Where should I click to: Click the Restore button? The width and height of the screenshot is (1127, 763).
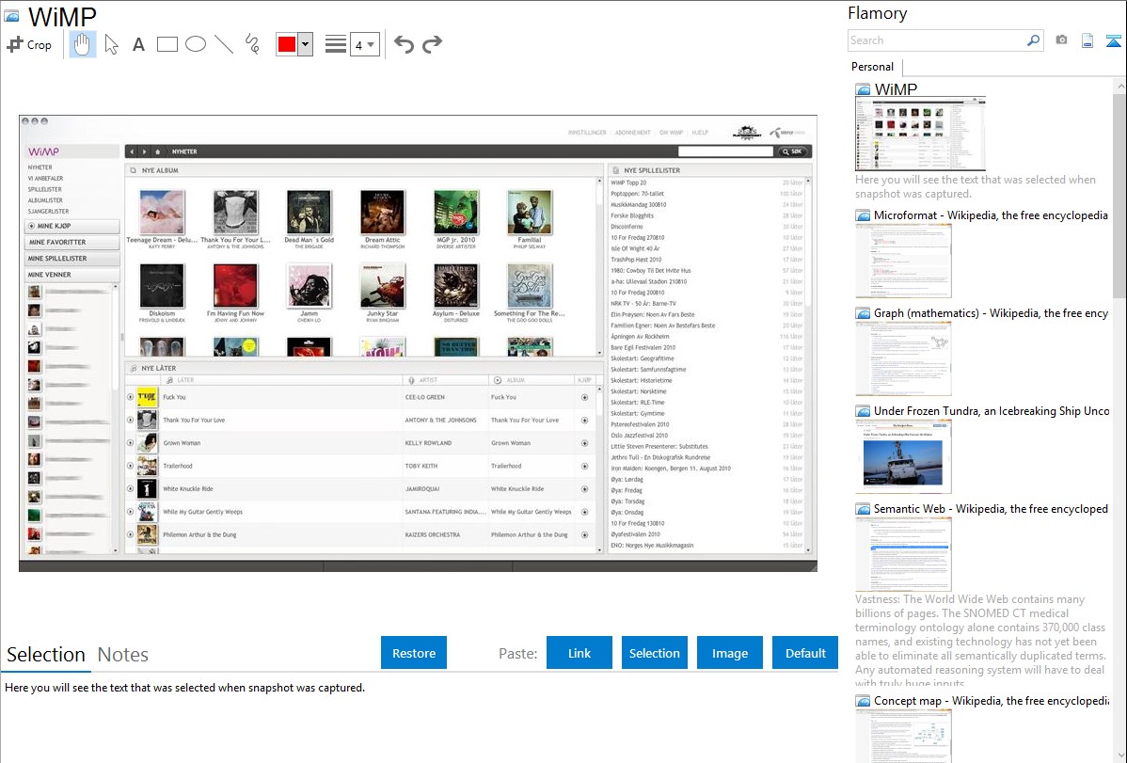(x=414, y=653)
